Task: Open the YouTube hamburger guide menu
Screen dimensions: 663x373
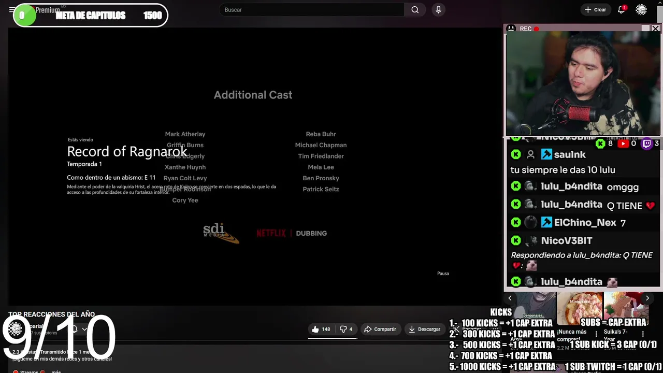Action: [x=11, y=10]
